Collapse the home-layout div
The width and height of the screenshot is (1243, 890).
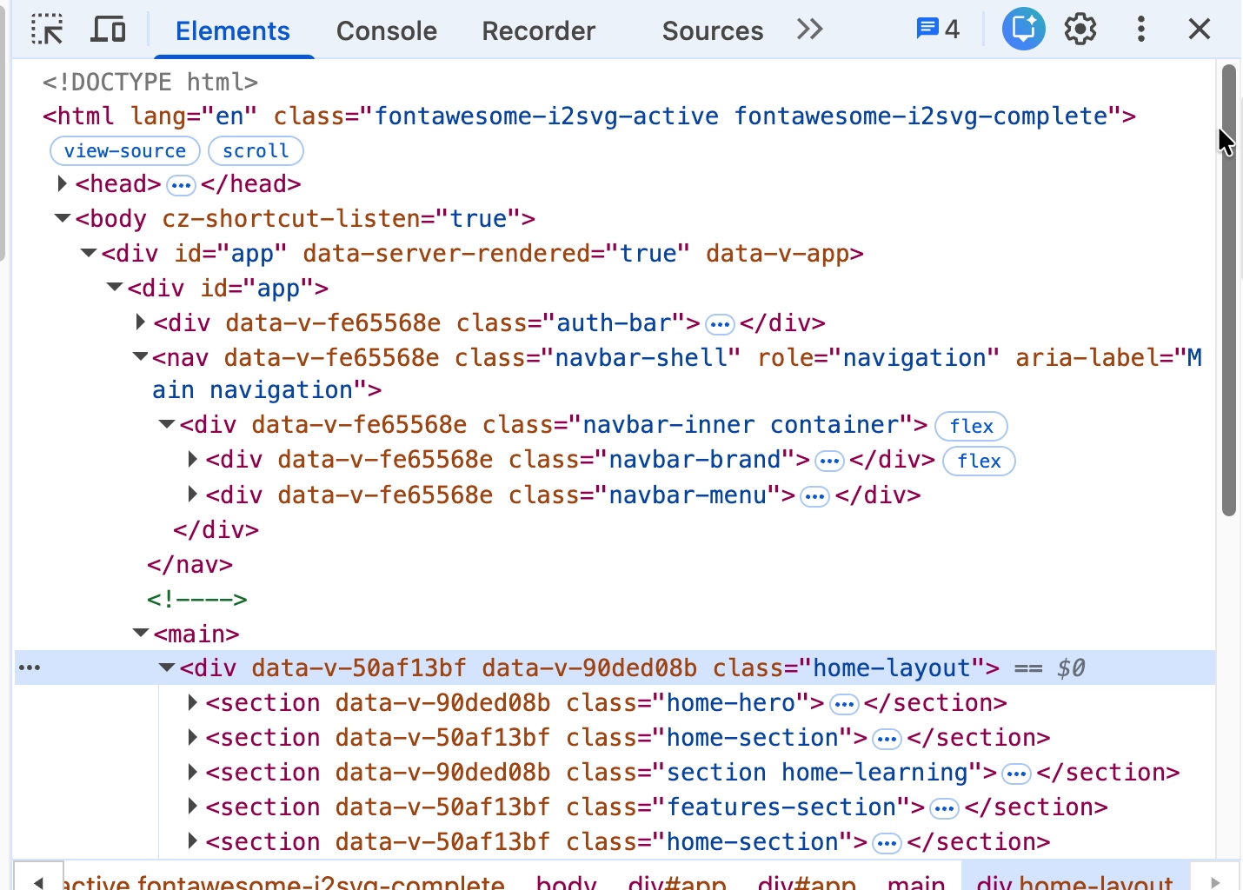(x=167, y=667)
